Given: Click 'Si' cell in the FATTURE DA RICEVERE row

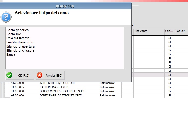Looking at the screenshot, I should point(169,87).
